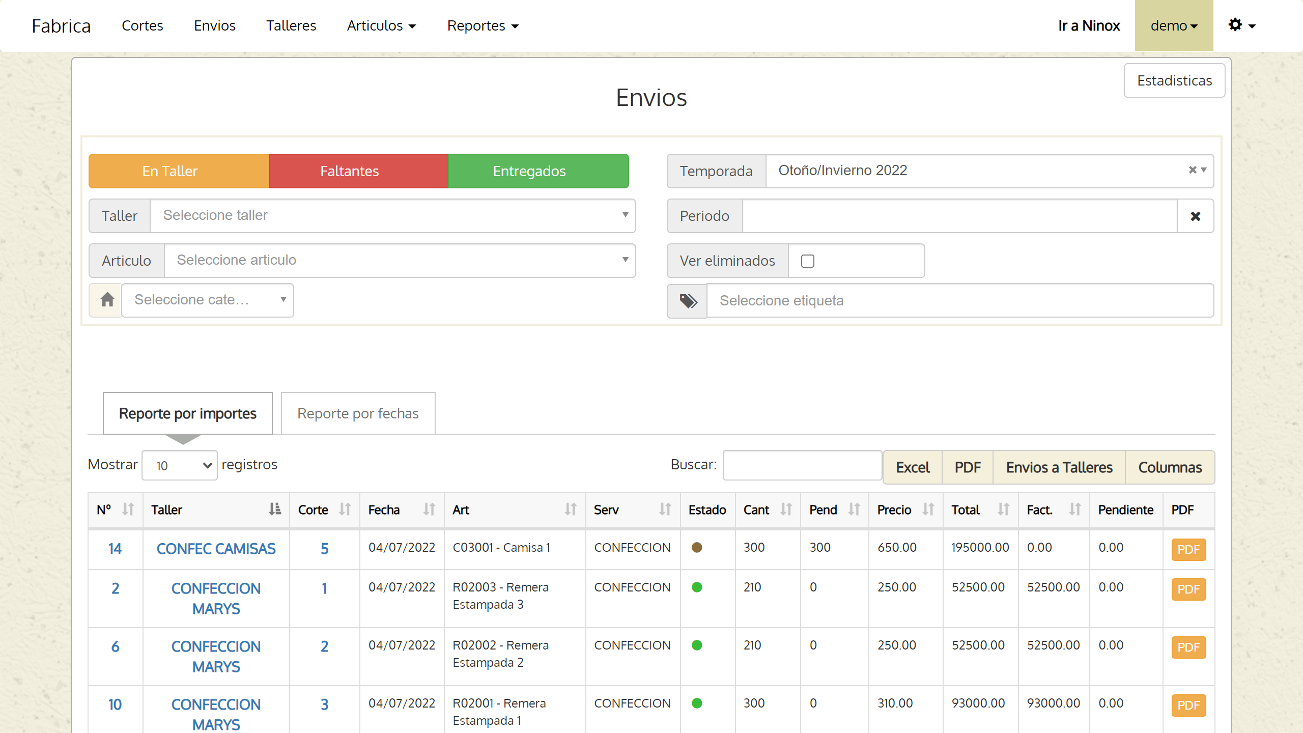
Task: Click the home category icon
Action: [x=107, y=300]
